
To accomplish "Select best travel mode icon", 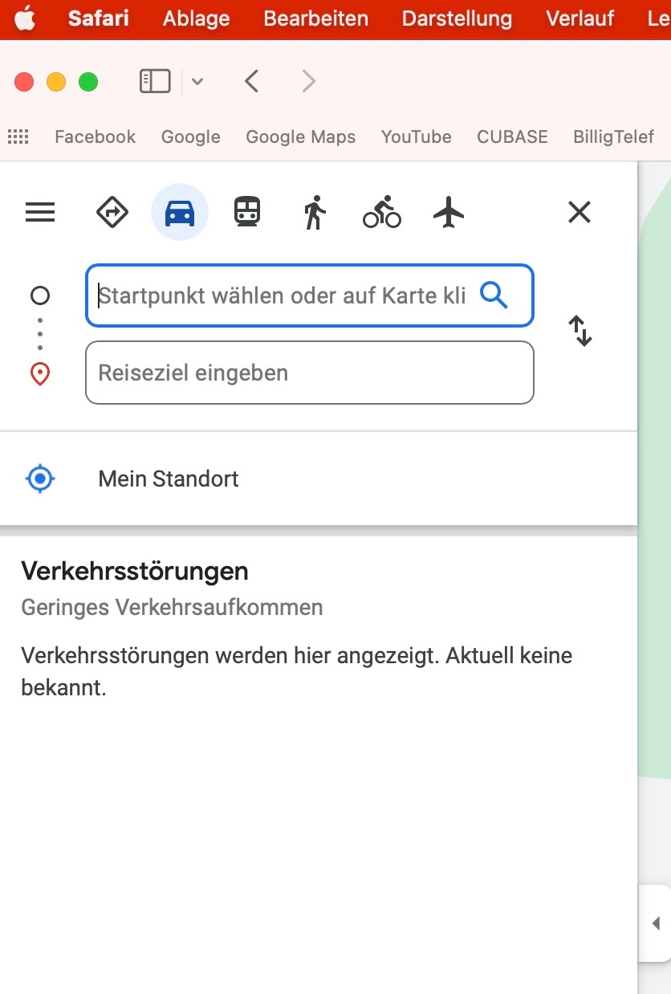I will pos(112,213).
